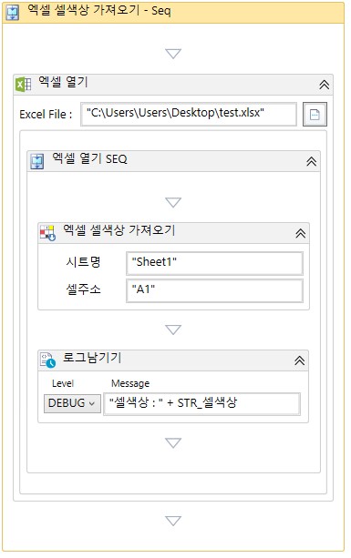The image size is (351, 558).
Task: Click the log icon beside 로그남기기
Action: click(47, 360)
